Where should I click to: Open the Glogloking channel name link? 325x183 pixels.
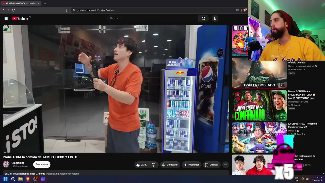(18, 163)
